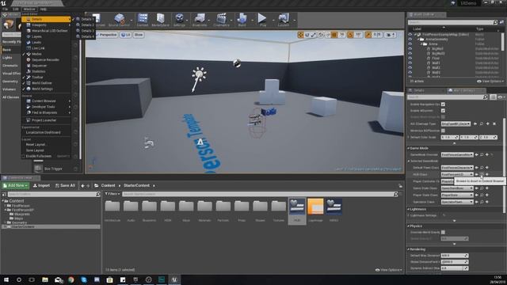Toggle visibility eye for ArenaGeometry folder
The image size is (507, 285).
click(x=410, y=39)
